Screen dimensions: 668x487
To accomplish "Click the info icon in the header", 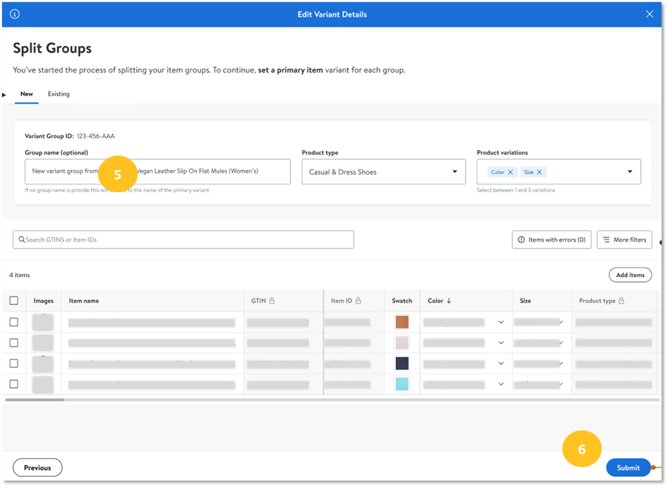I will [15, 14].
